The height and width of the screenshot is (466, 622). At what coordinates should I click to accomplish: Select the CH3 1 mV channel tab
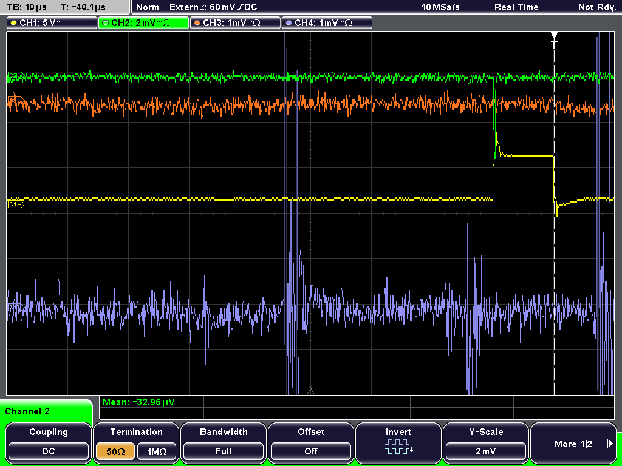pyautogui.click(x=235, y=23)
